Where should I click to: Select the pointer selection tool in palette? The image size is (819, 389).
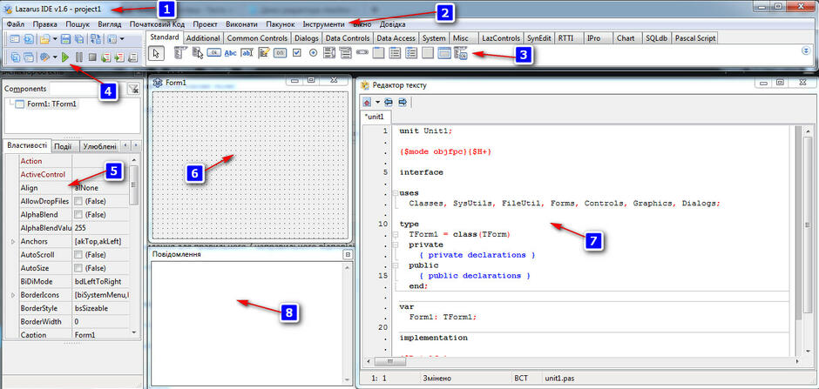tap(156, 53)
